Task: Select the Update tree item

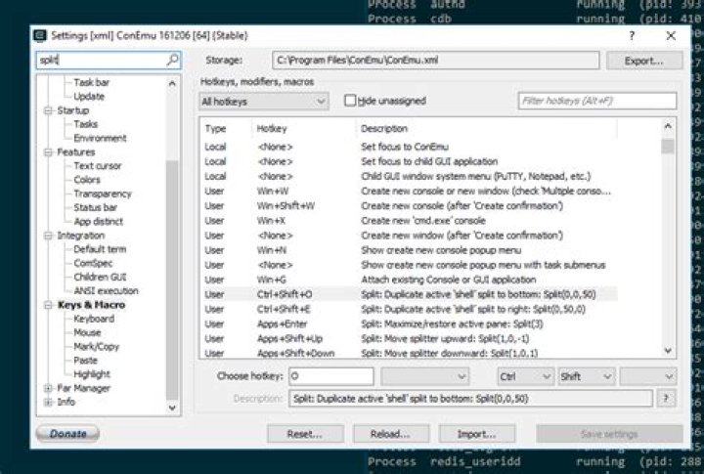Action: point(89,97)
